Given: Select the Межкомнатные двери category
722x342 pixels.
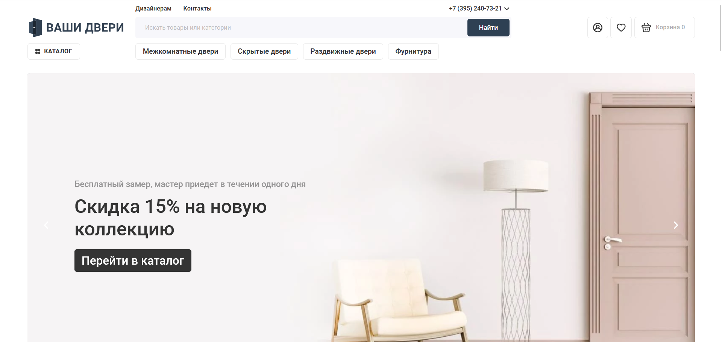Looking at the screenshot, I should pyautogui.click(x=180, y=51).
